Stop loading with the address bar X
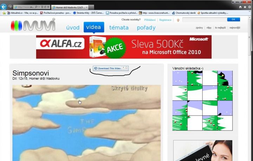Screen dimensions: 253x161 [48, 7]
